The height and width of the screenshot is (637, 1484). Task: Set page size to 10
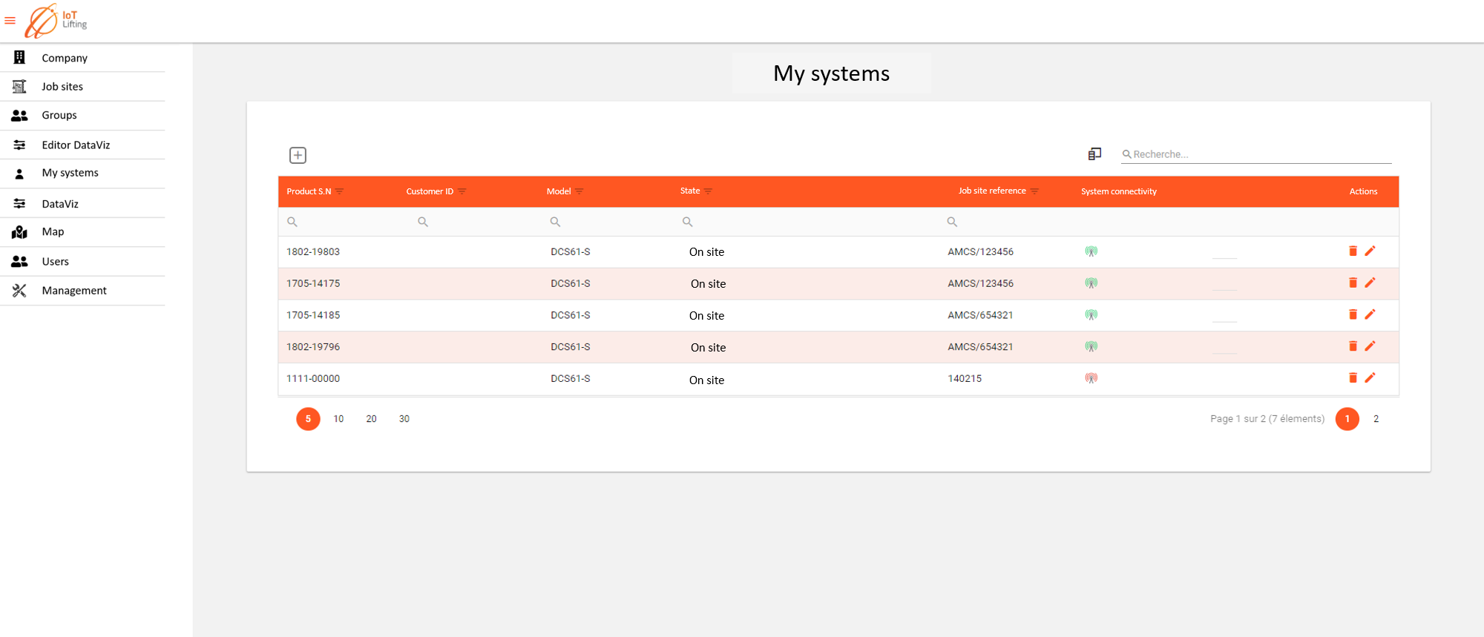pyautogui.click(x=338, y=419)
